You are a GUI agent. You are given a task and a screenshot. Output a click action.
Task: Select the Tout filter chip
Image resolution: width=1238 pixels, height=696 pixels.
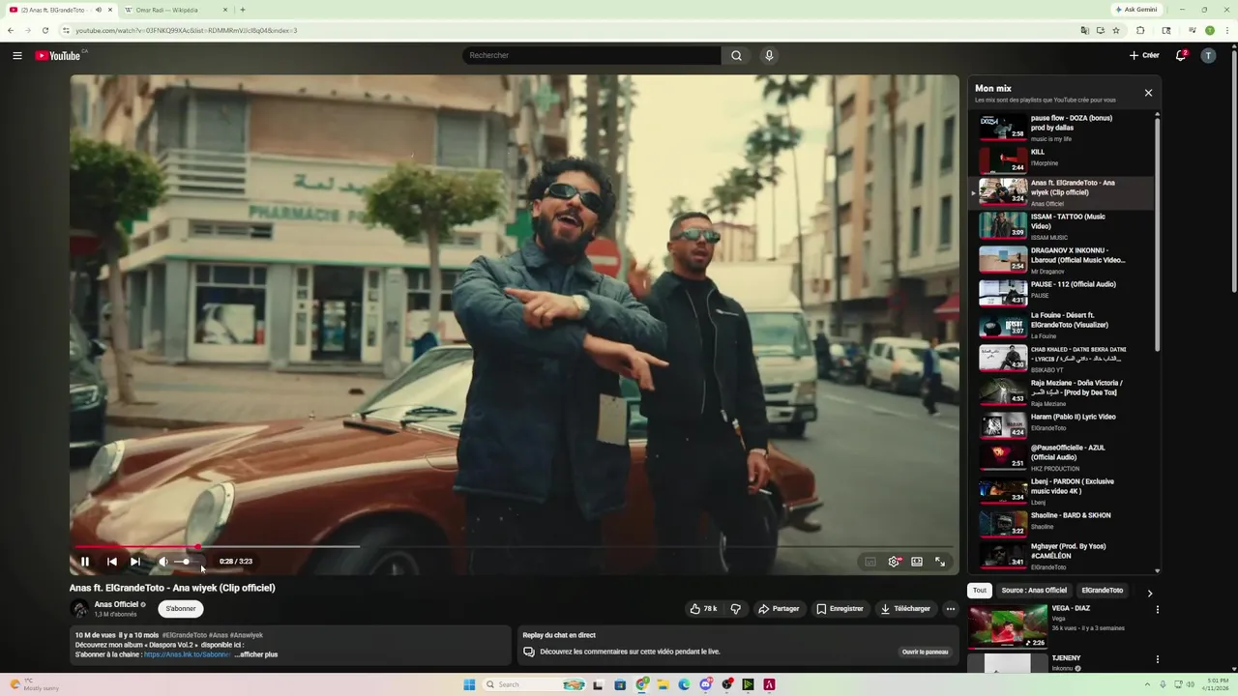pyautogui.click(x=980, y=591)
